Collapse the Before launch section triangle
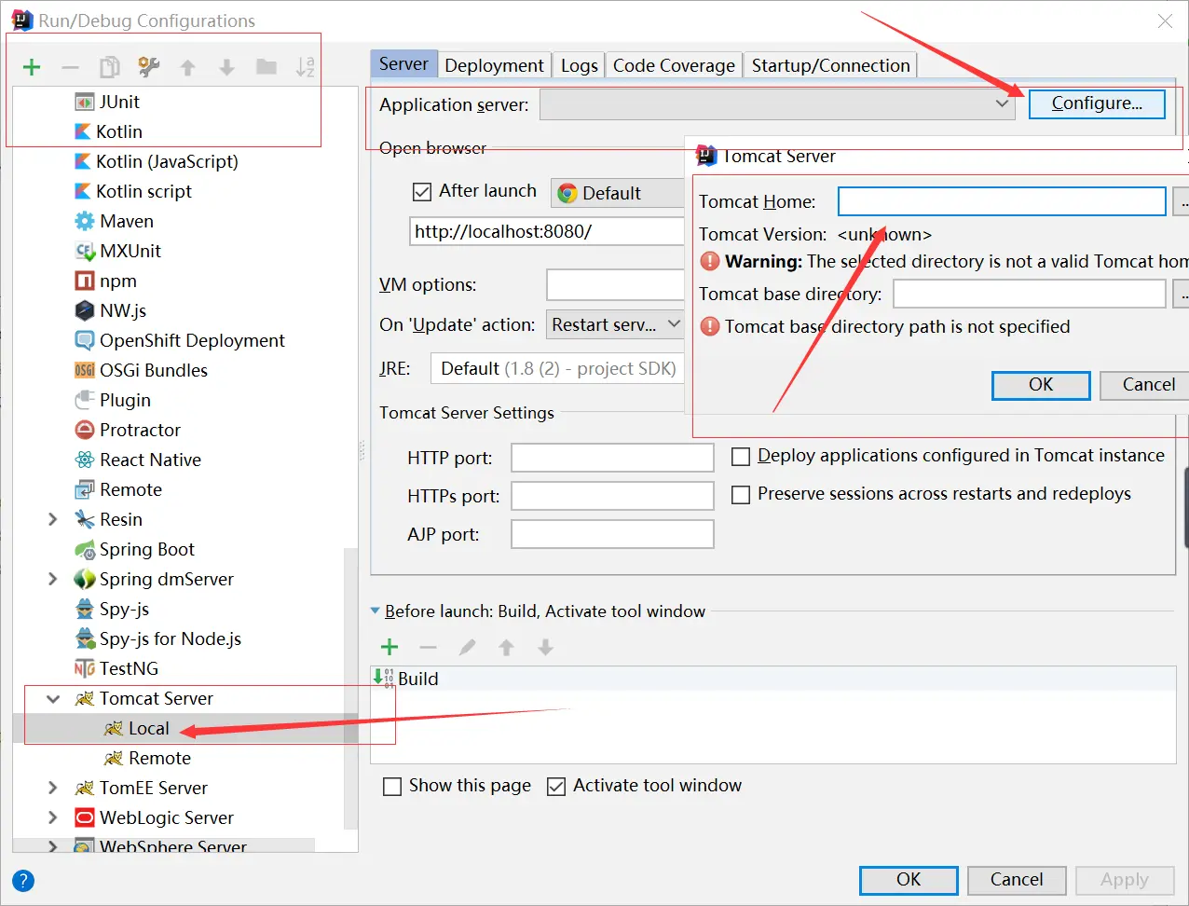The height and width of the screenshot is (906, 1189). pyautogui.click(x=376, y=611)
